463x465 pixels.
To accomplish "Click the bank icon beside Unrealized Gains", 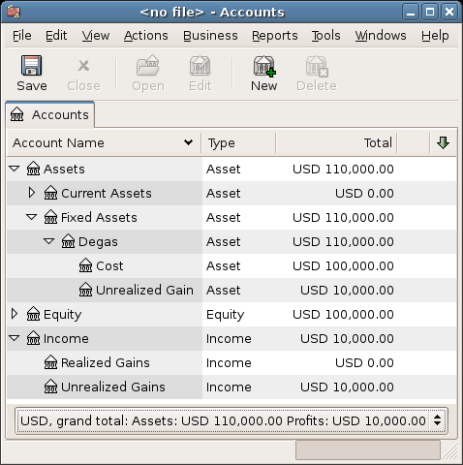I will 50,387.
